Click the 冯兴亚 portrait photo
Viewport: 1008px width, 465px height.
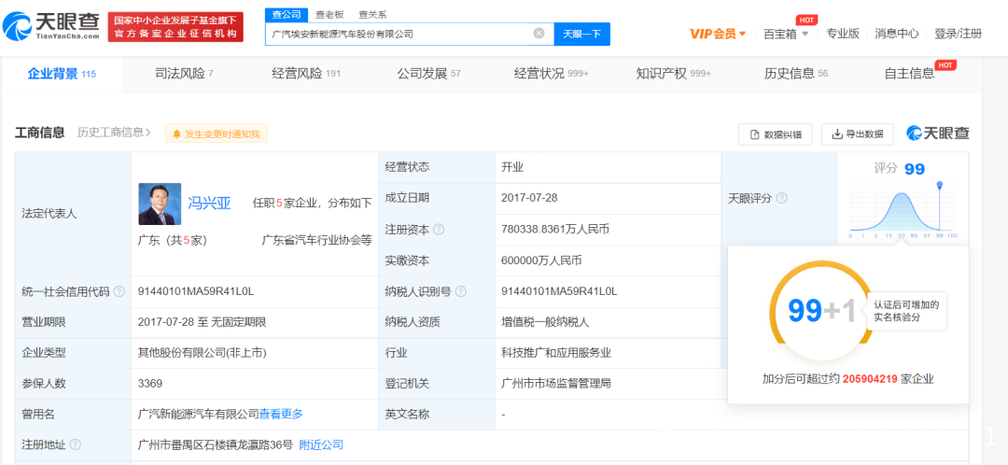[x=160, y=204]
